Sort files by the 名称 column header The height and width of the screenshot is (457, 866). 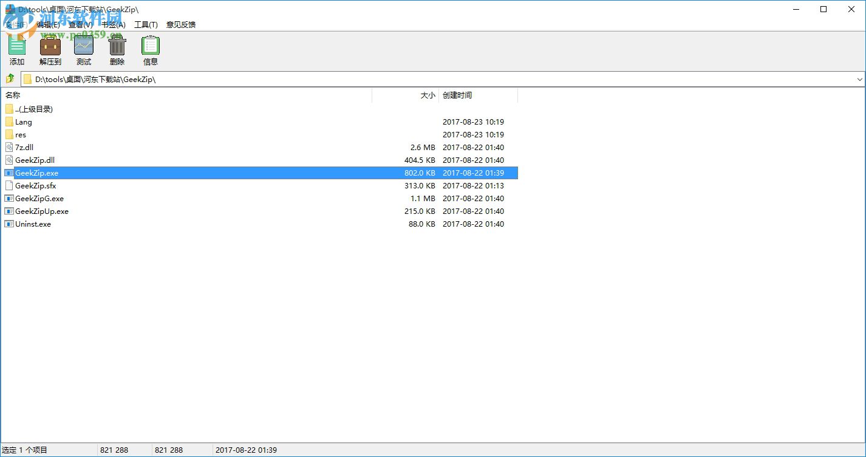pos(12,95)
